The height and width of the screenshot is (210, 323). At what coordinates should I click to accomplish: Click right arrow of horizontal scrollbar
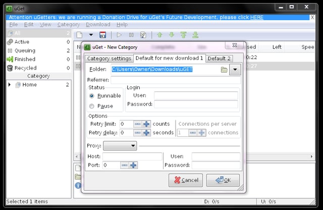311,156
